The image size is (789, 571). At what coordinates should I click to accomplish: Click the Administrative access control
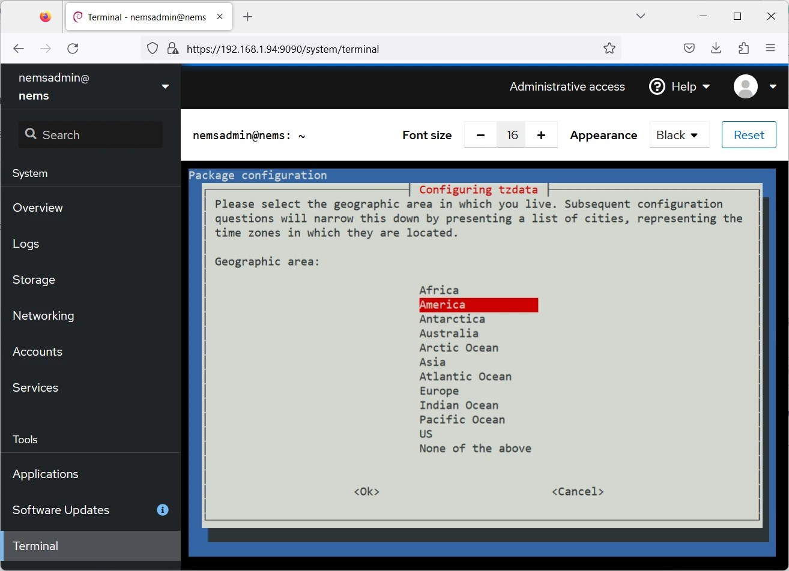567,86
